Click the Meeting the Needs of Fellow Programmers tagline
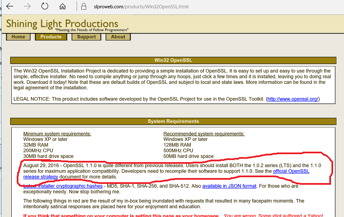344x217 pixels. [x=92, y=30]
